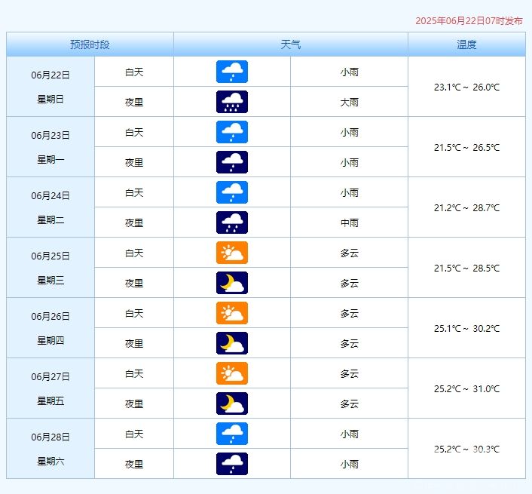532x494 pixels.
Task: Click the June 23 daytime light rain icon
Action: [x=232, y=132]
